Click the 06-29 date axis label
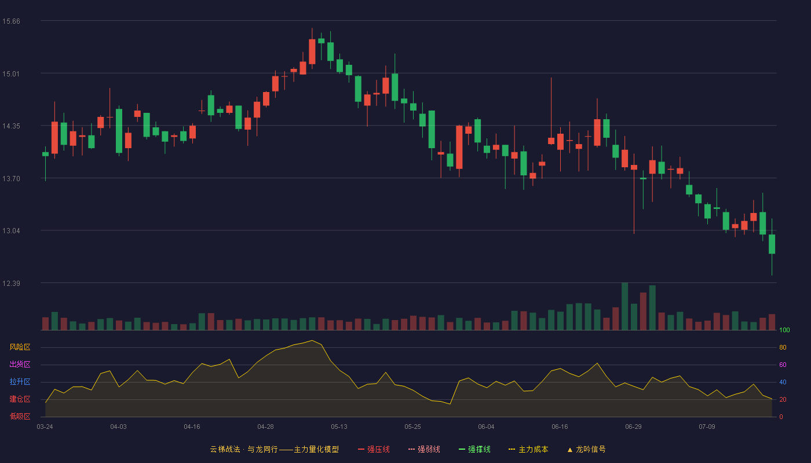The width and height of the screenshot is (811, 463). click(633, 427)
